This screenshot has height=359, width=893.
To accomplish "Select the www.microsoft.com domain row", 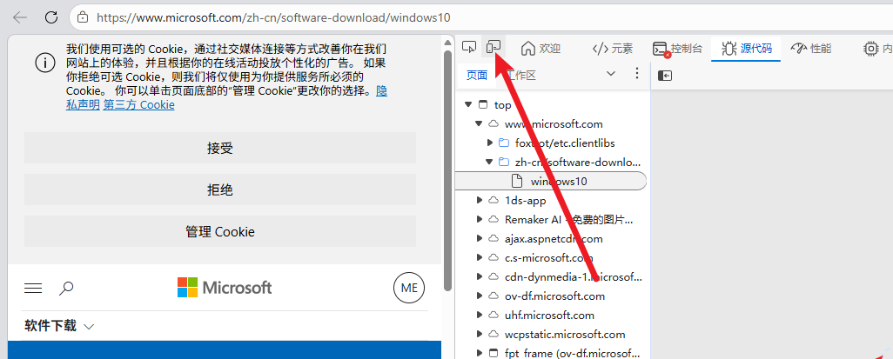I will click(x=553, y=123).
